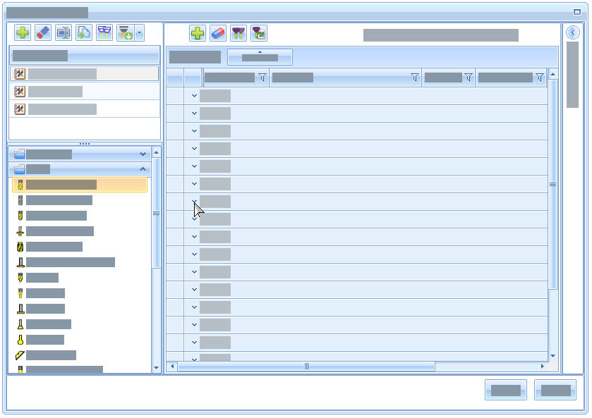
Task: Collapse the expanded folder group in the tool tree
Action: [x=143, y=169]
